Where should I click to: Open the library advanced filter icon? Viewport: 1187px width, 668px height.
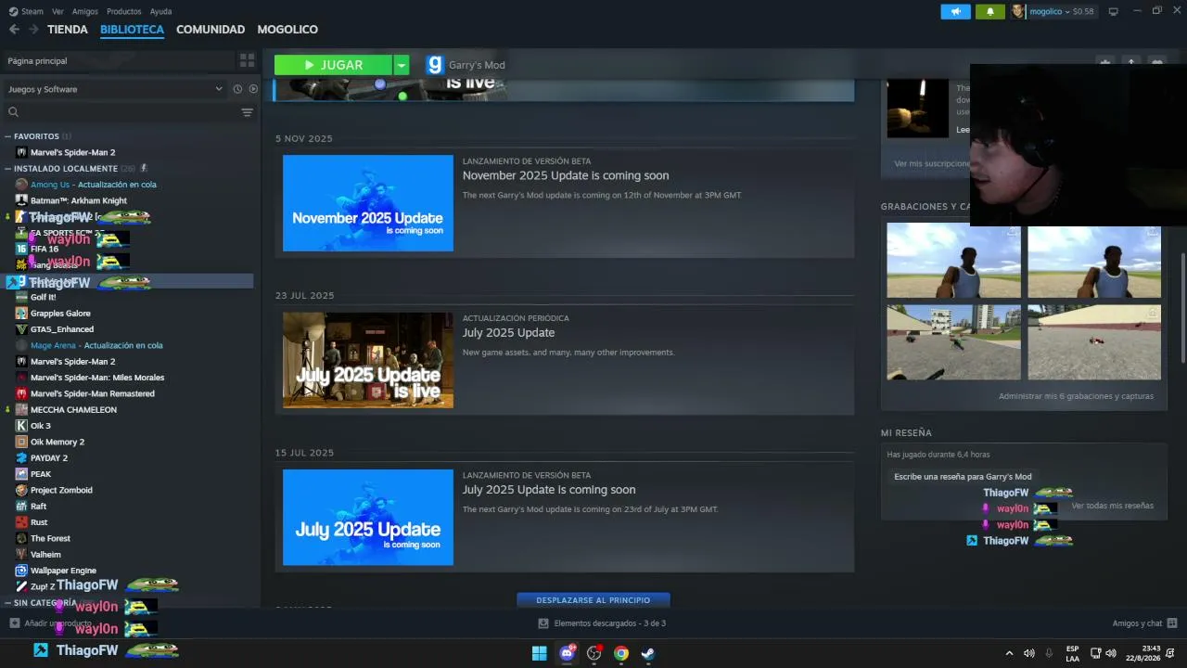(247, 112)
